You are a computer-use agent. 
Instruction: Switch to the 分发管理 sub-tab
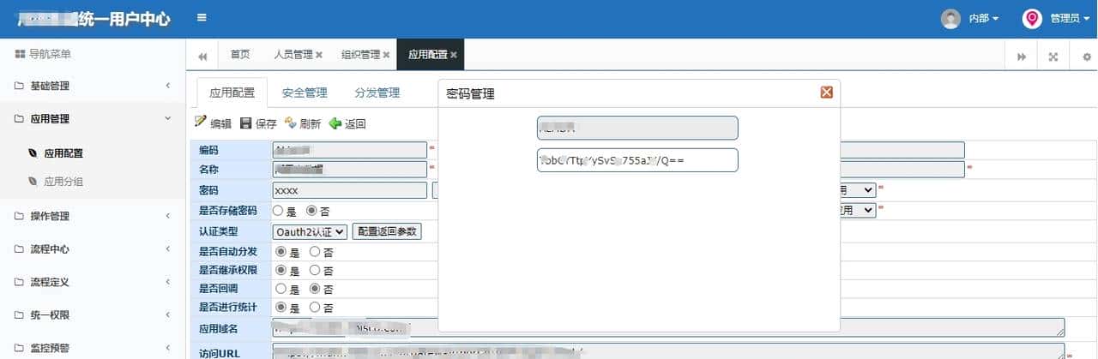(x=377, y=93)
